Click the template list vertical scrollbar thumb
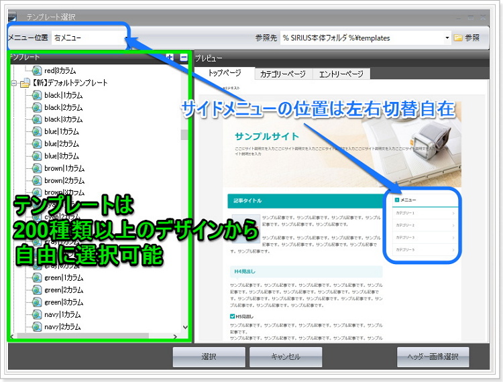503x382 pixels. point(184,135)
